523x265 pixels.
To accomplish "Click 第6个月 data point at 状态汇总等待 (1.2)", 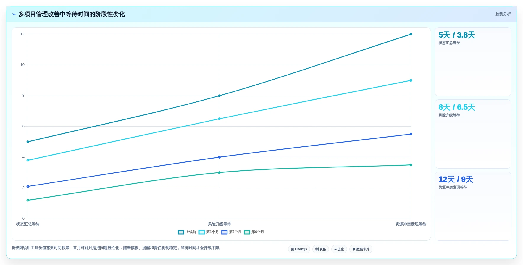I will 28,200.
